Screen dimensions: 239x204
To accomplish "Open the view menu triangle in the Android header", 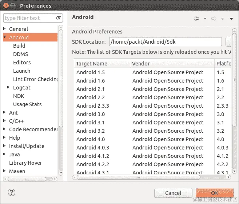I will coord(231,19).
